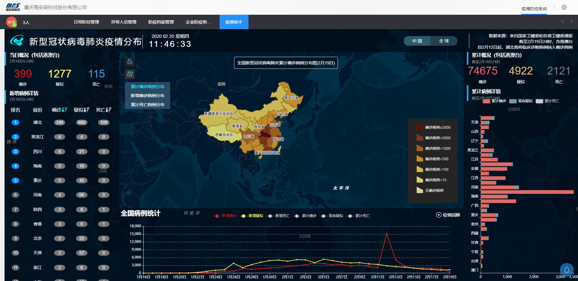The height and width of the screenshot is (281, 578).
Task: Click the 疫情回顾 play icon
Action: (x=439, y=215)
